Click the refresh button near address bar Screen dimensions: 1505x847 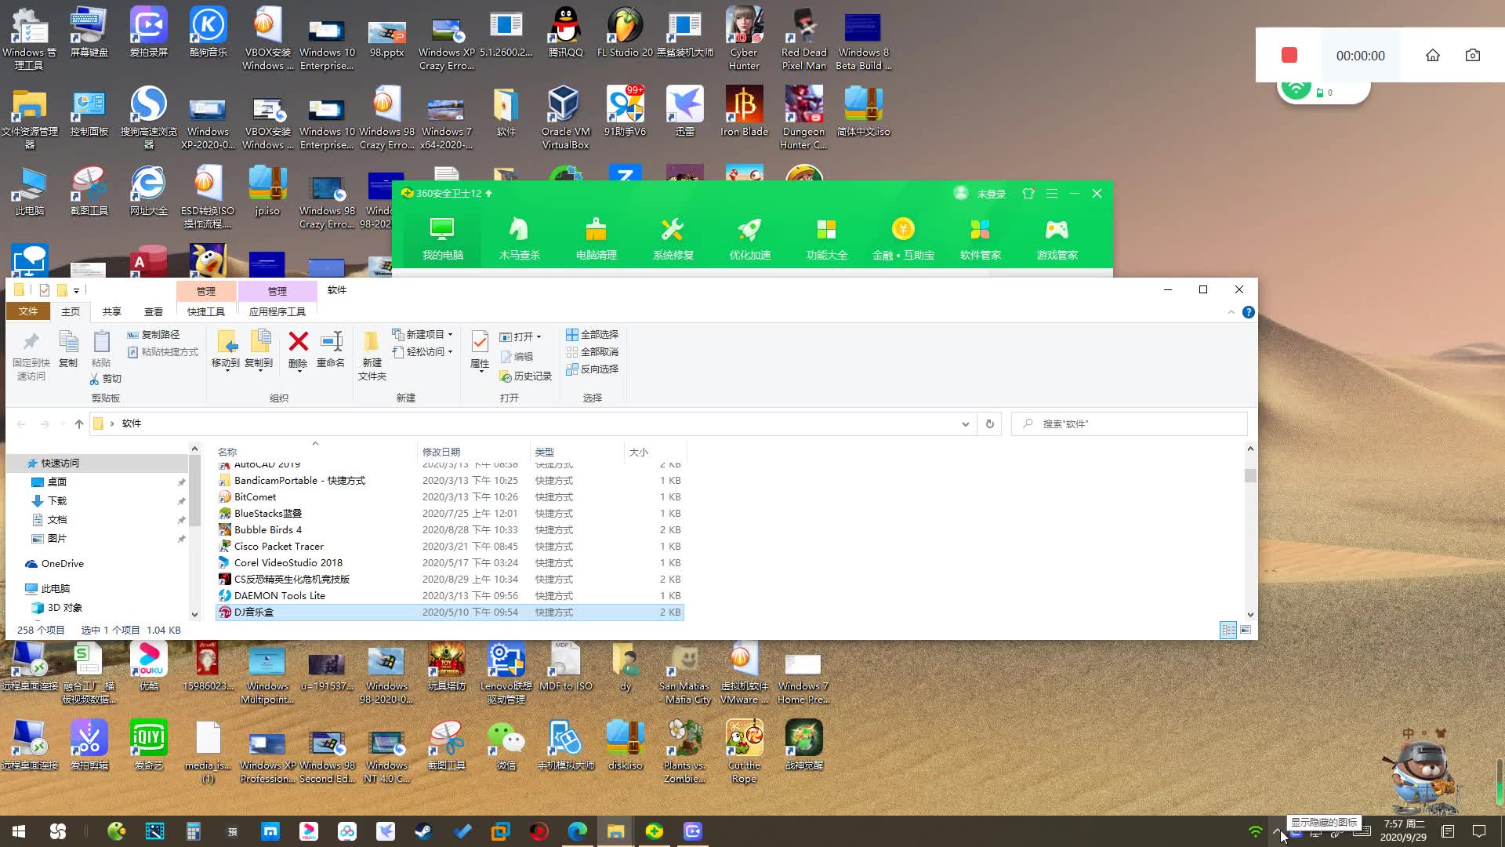[x=990, y=423]
